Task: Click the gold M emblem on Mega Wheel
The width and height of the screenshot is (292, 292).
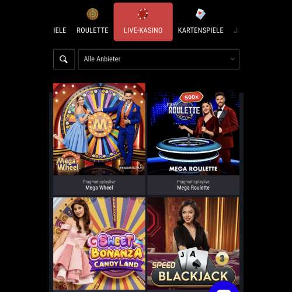Action: click(x=100, y=124)
